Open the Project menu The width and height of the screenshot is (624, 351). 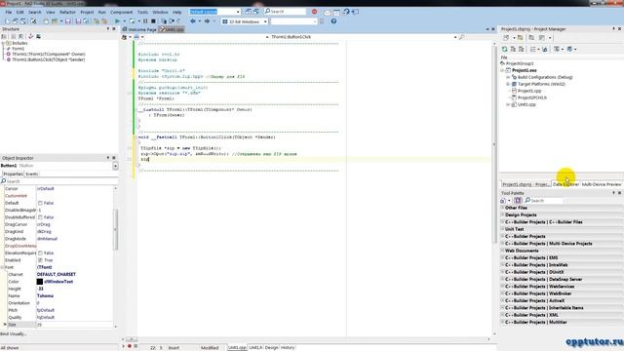point(87,12)
